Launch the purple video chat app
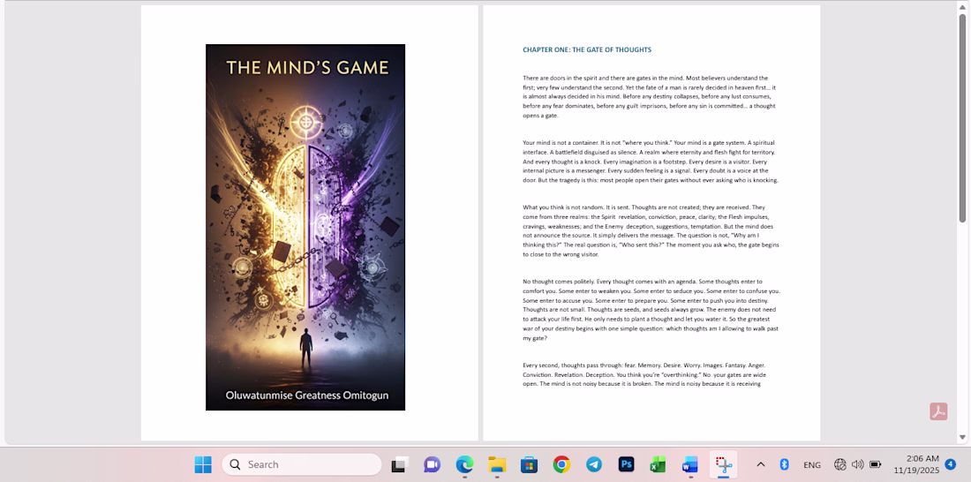 coord(432,464)
